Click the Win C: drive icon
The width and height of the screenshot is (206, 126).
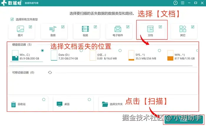15,55
